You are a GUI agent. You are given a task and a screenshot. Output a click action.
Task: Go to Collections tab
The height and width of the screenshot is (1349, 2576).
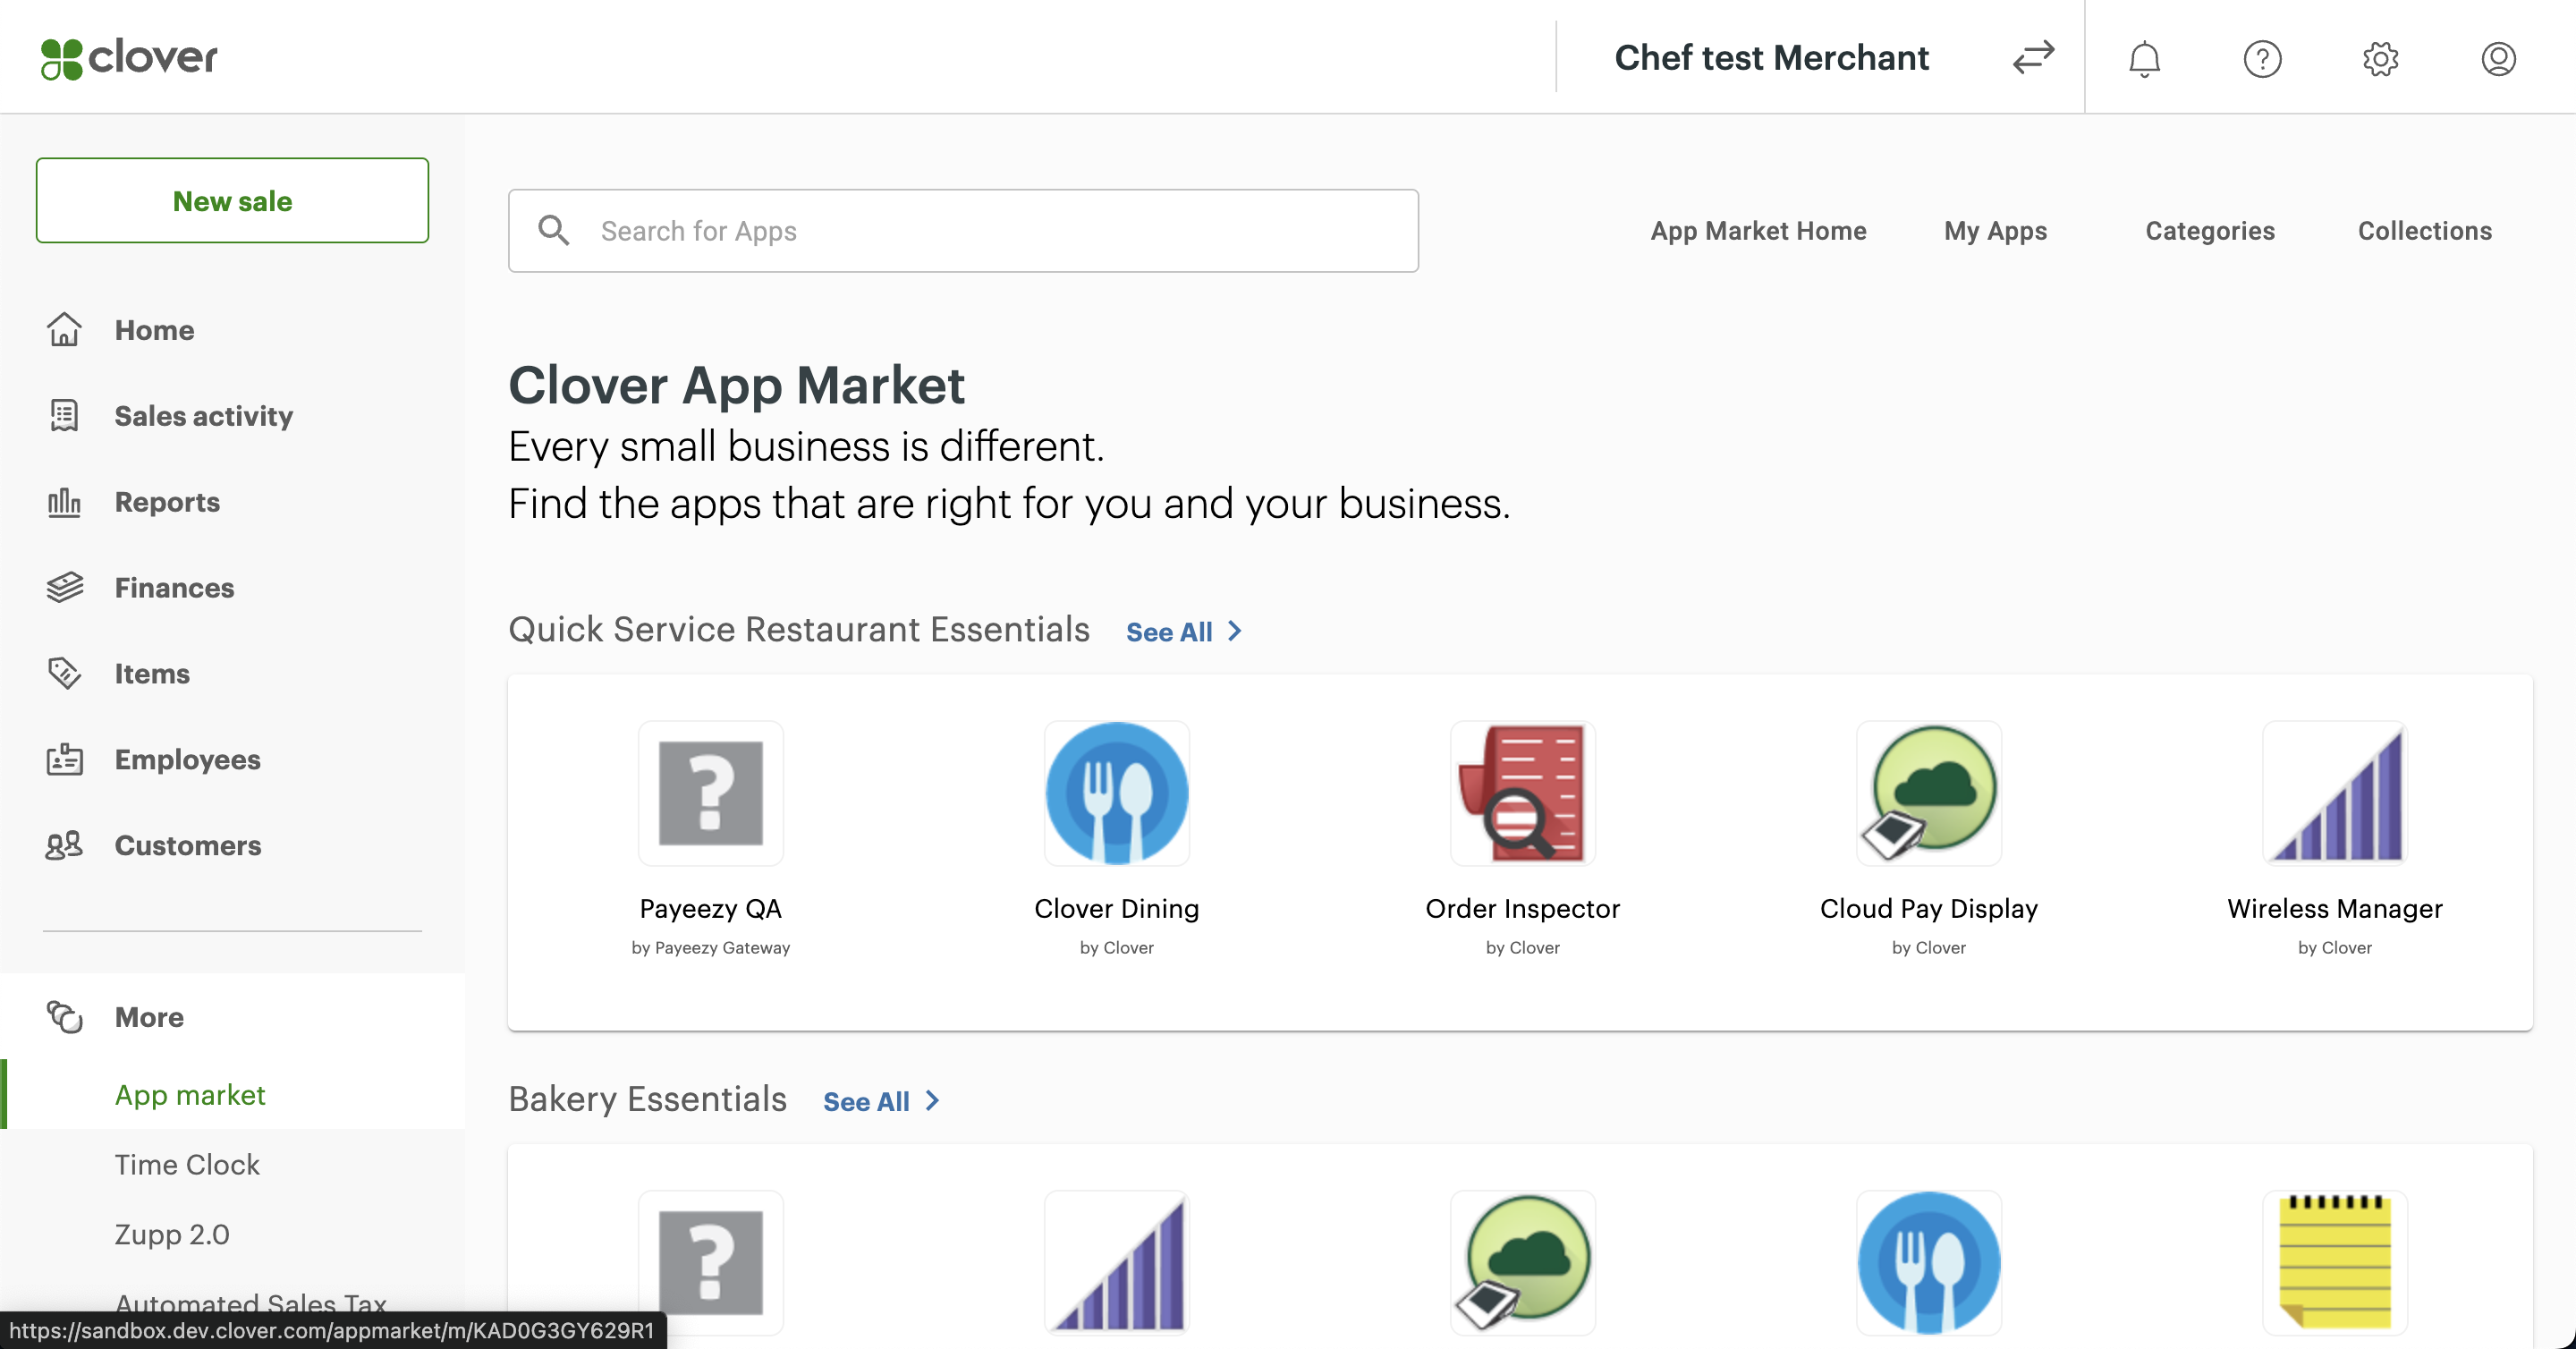(x=2424, y=231)
